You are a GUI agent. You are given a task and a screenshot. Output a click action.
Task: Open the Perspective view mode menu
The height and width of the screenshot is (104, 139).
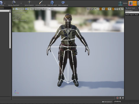pyautogui.click(x=20, y=9)
